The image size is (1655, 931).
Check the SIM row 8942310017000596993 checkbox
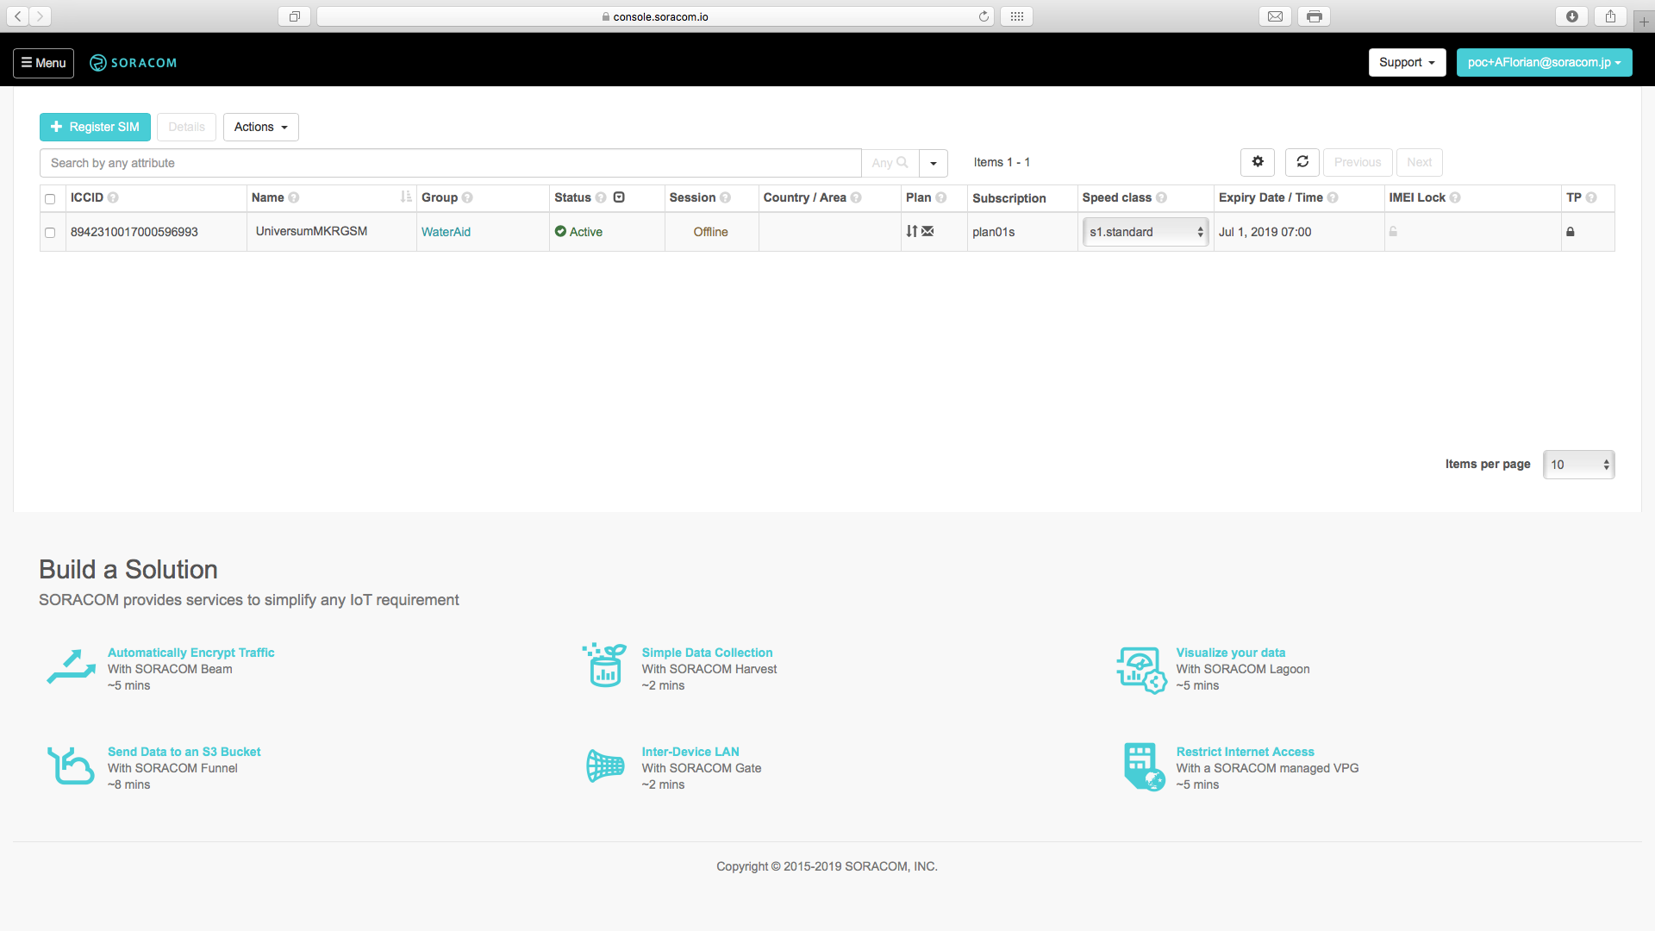(x=50, y=233)
